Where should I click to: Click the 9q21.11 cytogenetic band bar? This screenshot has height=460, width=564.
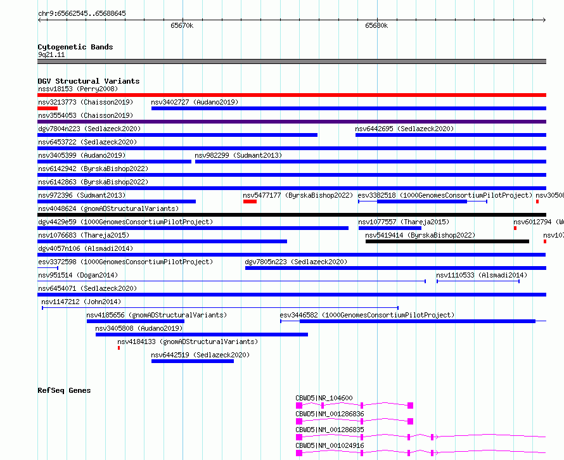click(292, 61)
